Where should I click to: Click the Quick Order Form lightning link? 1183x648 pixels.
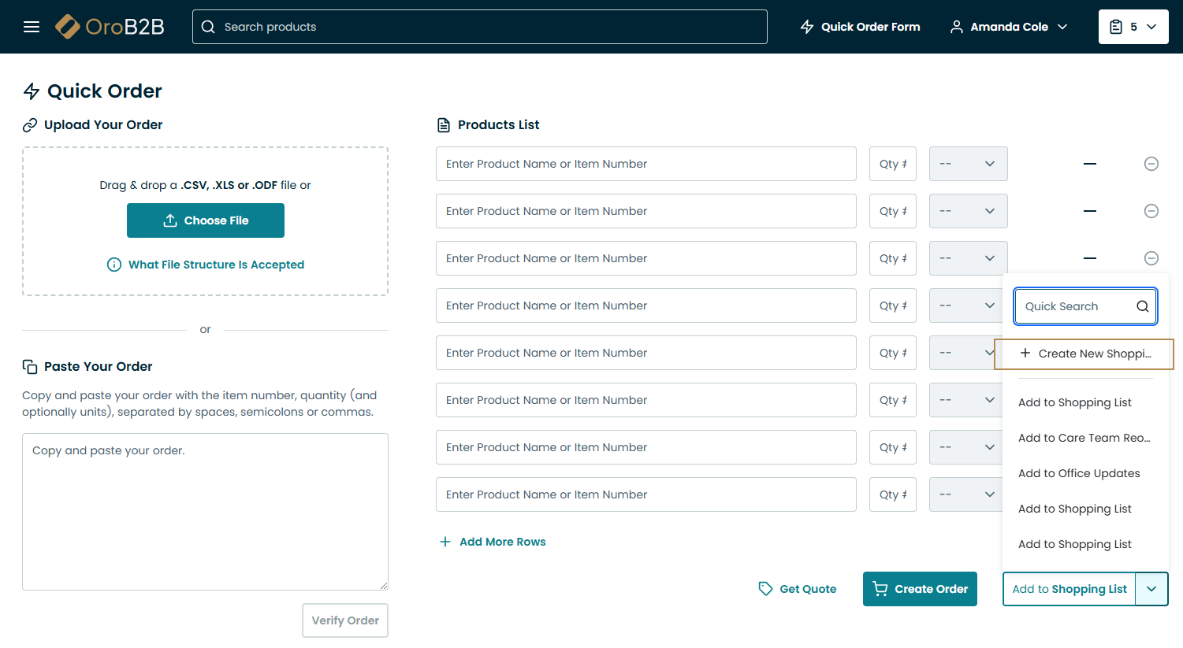(x=860, y=27)
